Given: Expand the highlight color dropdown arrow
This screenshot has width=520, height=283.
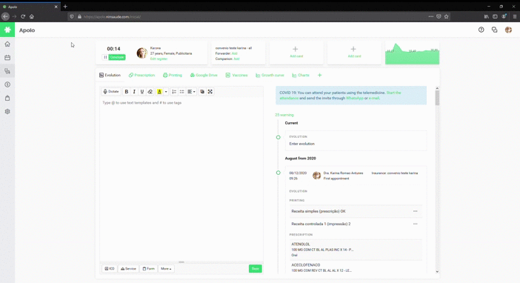Looking at the screenshot, I should [166, 92].
